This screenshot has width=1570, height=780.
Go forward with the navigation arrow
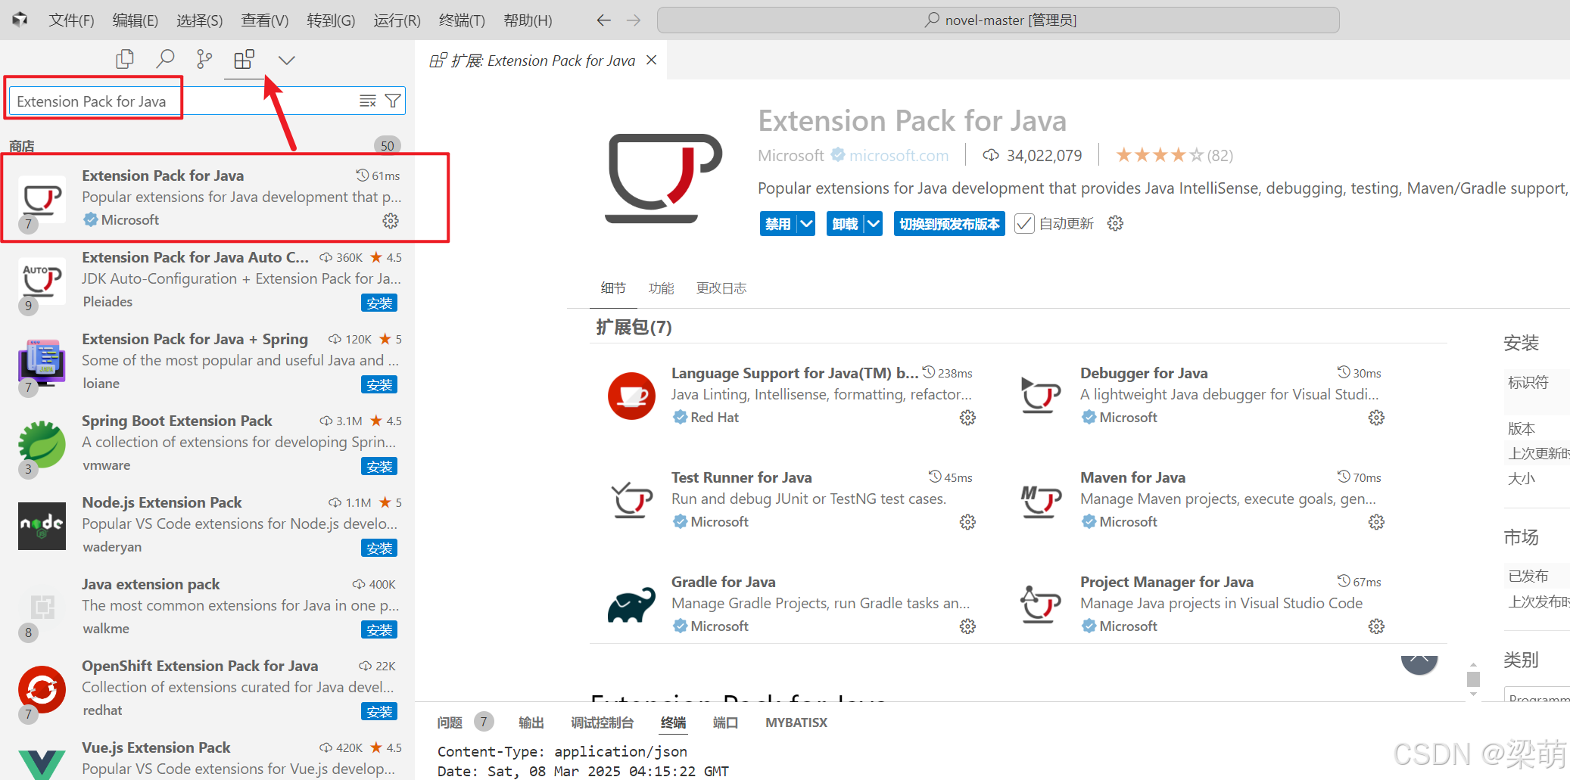pos(634,20)
